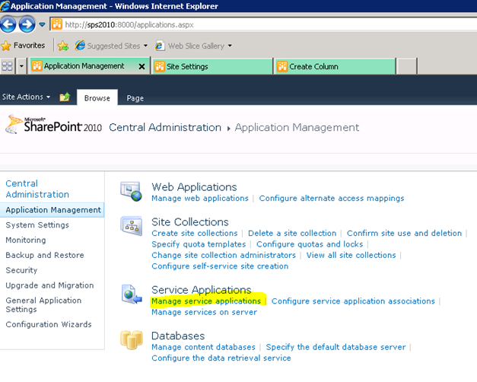Open the tab list dropdown arrow

(21, 66)
